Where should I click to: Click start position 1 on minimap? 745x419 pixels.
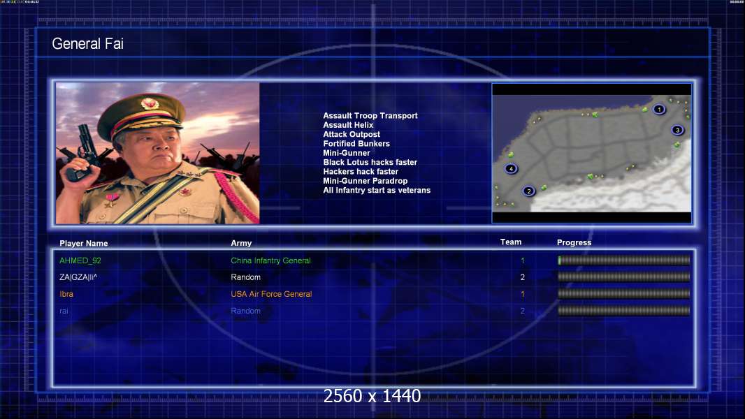pos(658,110)
